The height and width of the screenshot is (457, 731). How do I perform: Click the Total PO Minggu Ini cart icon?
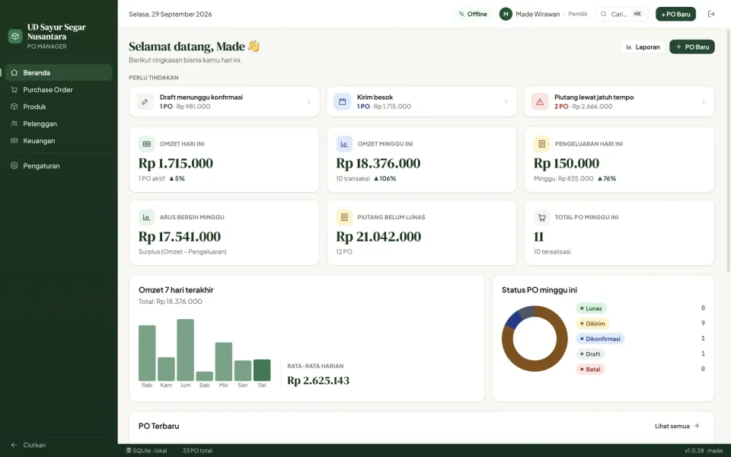pyautogui.click(x=541, y=217)
